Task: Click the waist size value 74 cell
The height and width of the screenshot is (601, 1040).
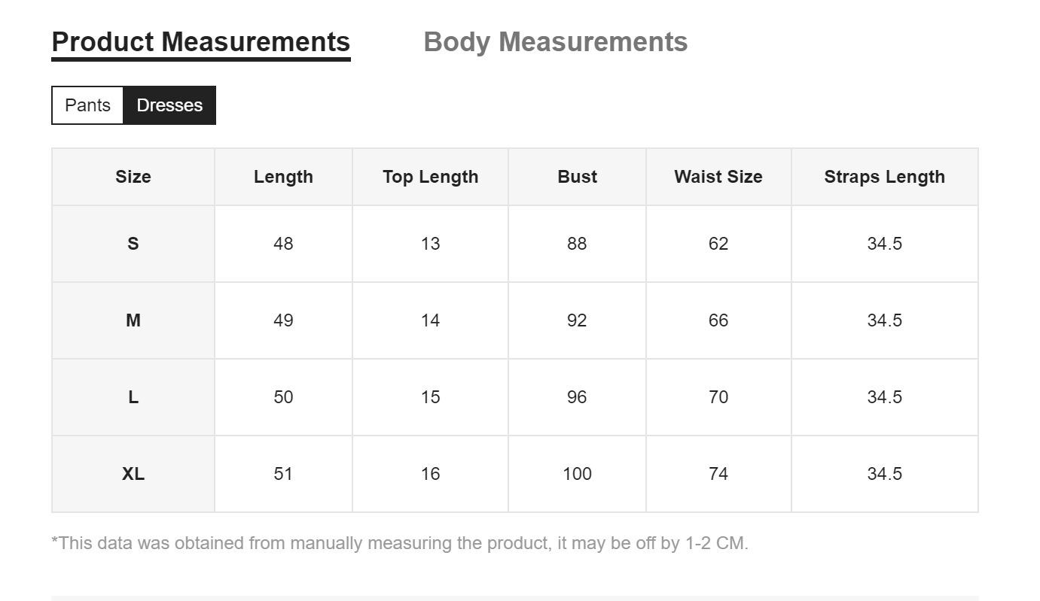Action: point(718,474)
